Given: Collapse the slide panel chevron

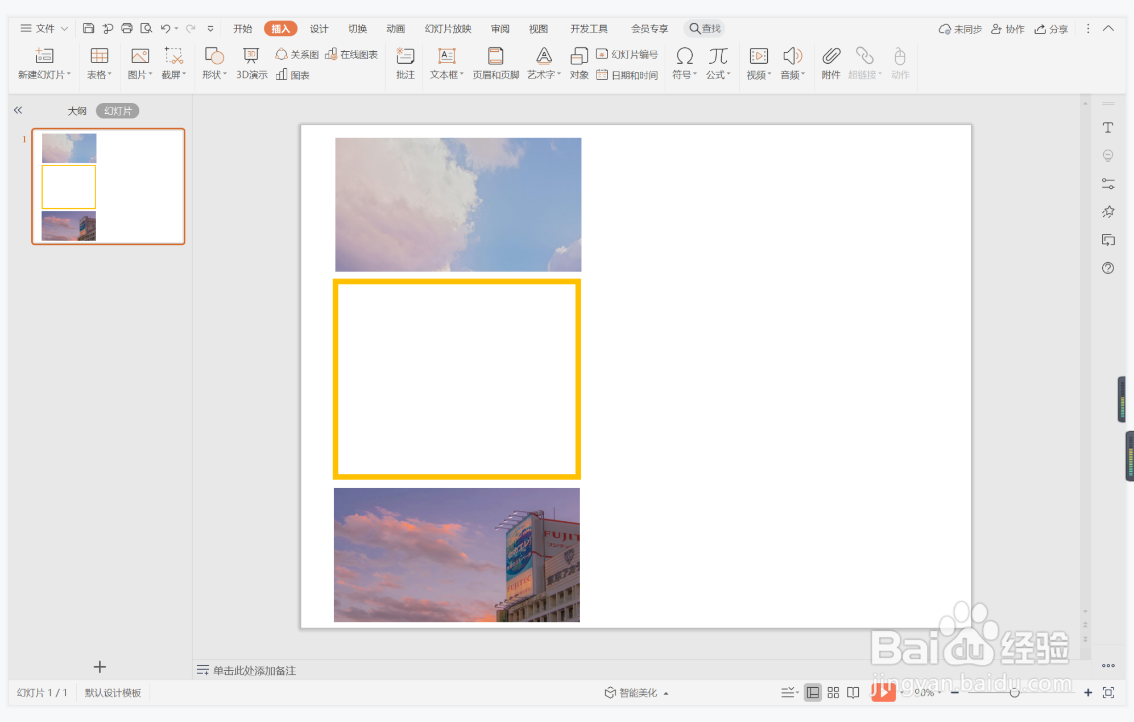Looking at the screenshot, I should click(18, 110).
